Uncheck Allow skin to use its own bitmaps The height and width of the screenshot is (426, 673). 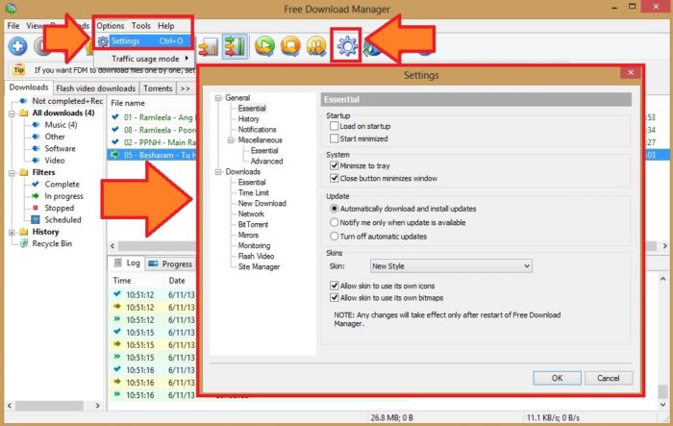334,297
